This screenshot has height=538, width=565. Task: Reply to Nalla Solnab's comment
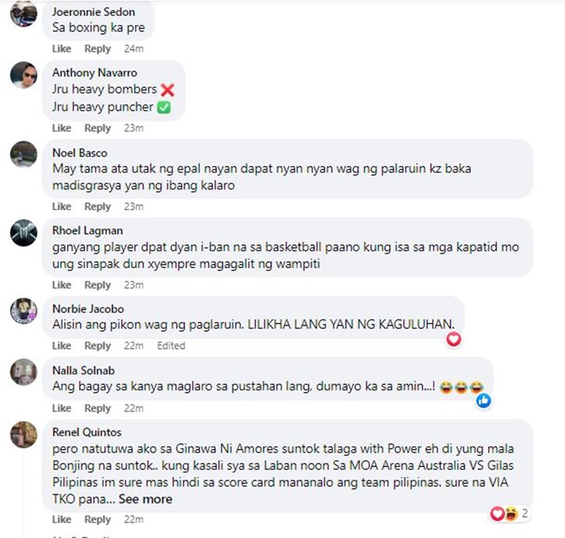pyautogui.click(x=98, y=408)
